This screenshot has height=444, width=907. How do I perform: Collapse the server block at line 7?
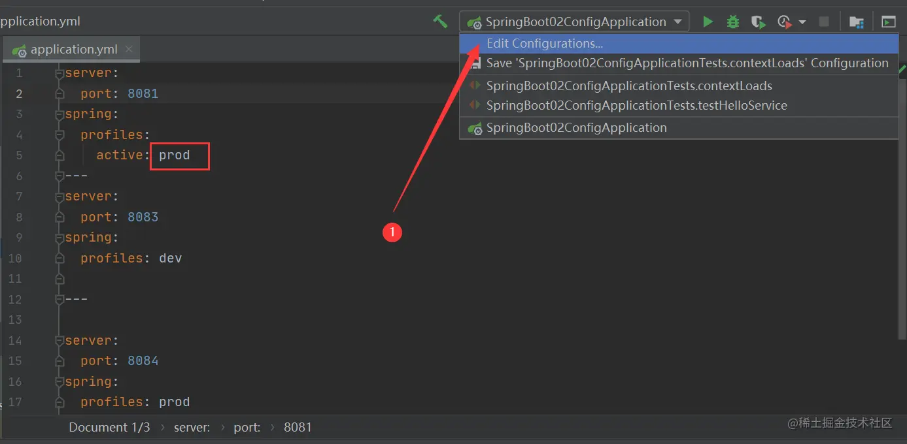(x=60, y=197)
